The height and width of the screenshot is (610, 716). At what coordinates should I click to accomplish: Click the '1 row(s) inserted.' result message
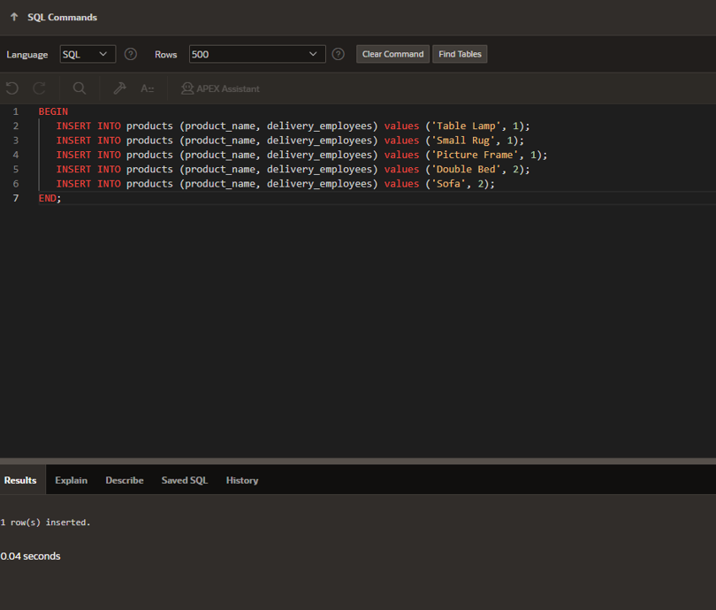point(46,522)
